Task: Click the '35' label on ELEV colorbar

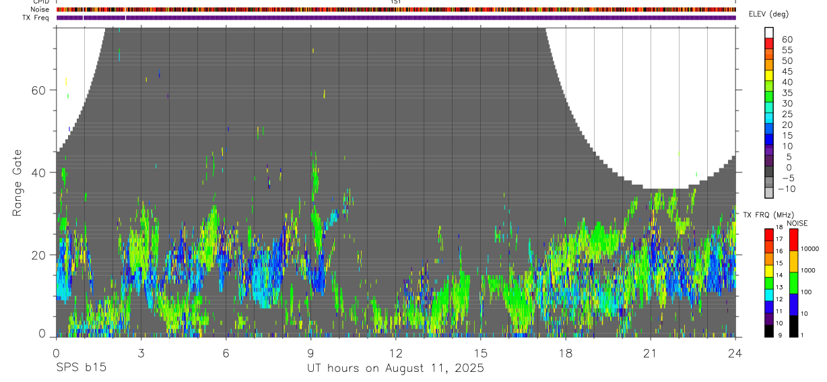Action: tap(787, 93)
